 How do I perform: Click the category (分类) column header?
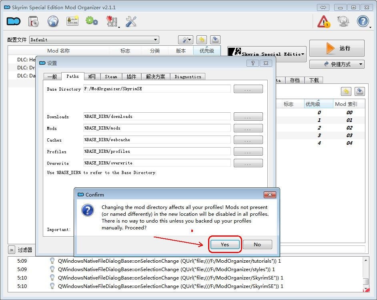[x=155, y=51]
